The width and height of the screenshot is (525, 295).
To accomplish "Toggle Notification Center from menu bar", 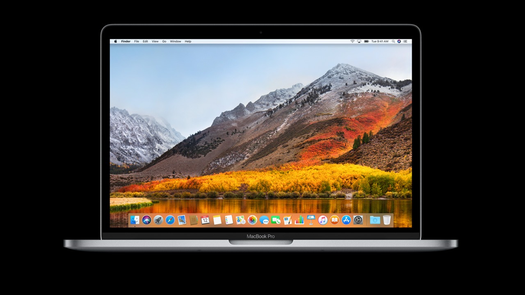I will pos(406,41).
